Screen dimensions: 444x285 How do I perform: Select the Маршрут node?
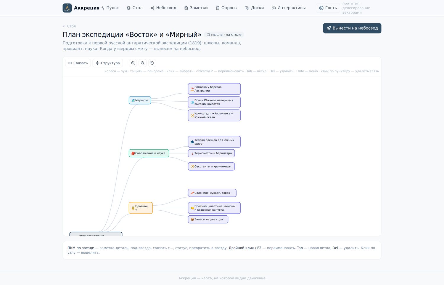point(140,100)
